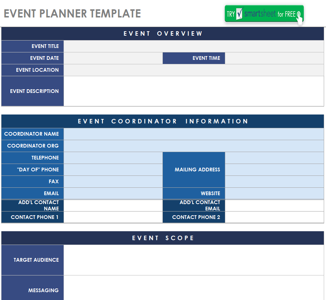Select the Event Date field
This screenshot has width=326, height=300.
(x=113, y=58)
